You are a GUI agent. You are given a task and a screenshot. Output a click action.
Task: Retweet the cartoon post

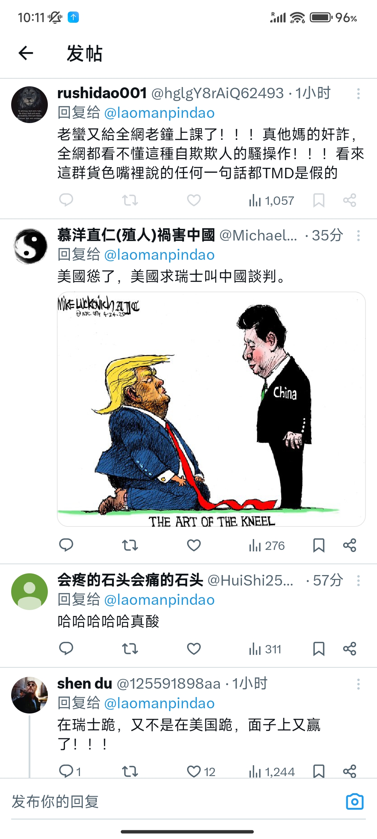(x=130, y=545)
